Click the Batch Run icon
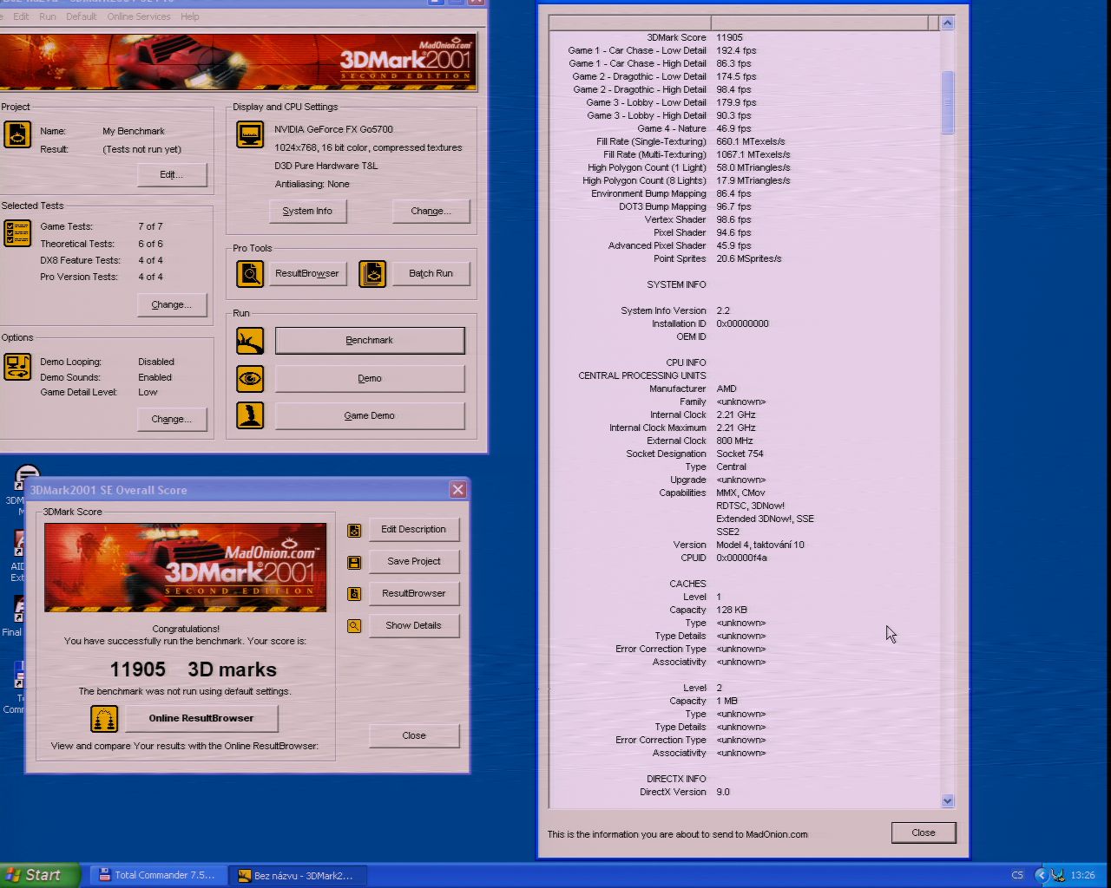 tap(372, 274)
